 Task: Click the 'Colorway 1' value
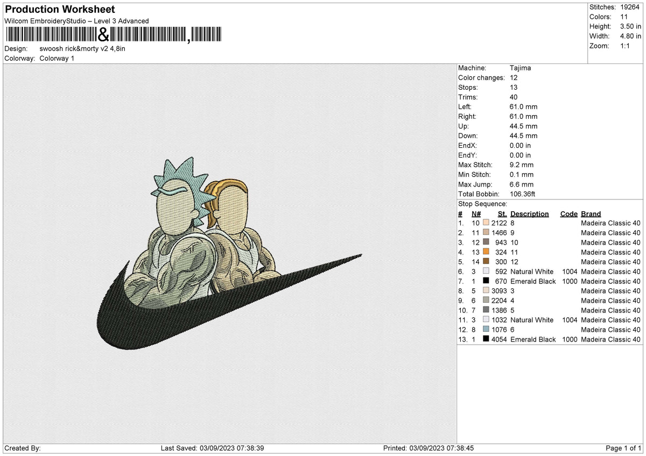[x=57, y=58]
